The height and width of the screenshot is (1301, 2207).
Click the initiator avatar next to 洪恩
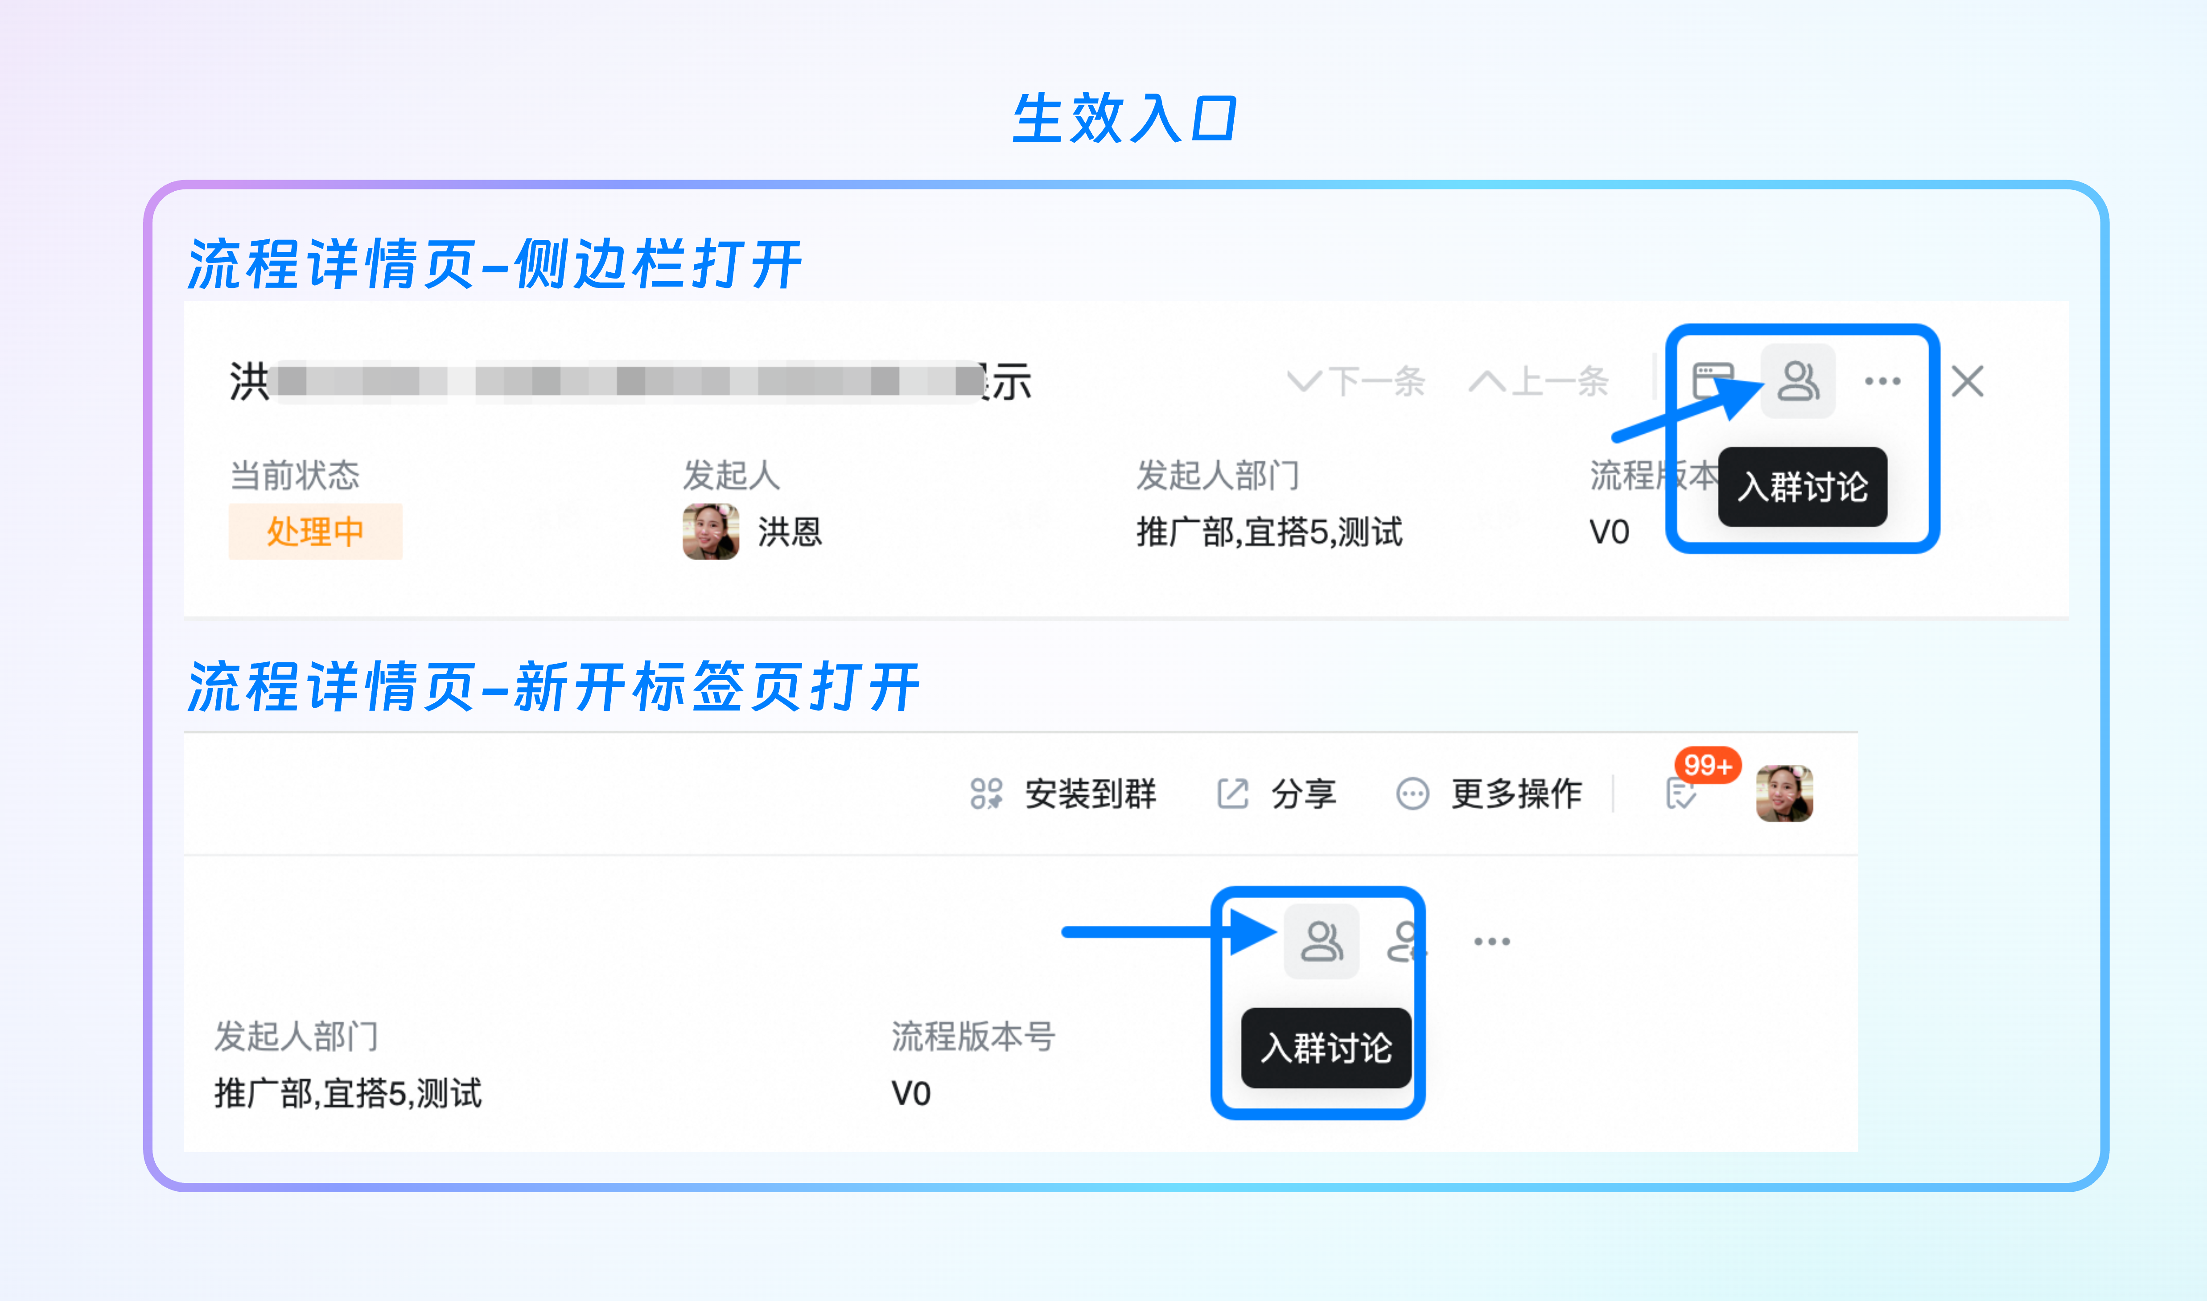coord(710,531)
